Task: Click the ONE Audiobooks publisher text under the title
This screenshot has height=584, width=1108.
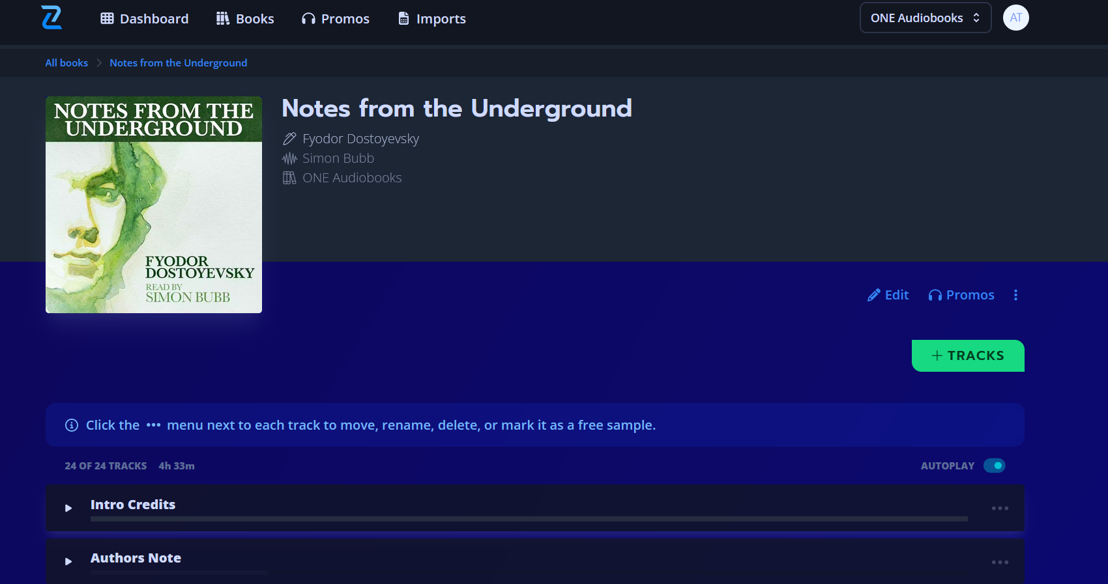Action: point(352,178)
